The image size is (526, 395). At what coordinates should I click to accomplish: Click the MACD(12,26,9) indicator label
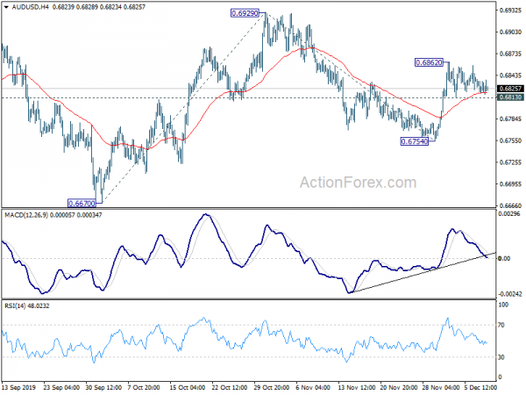(x=26, y=215)
